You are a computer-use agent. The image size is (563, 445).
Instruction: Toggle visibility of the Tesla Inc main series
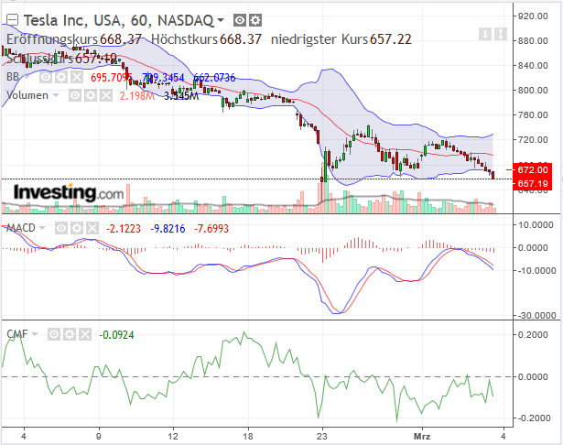[240, 20]
